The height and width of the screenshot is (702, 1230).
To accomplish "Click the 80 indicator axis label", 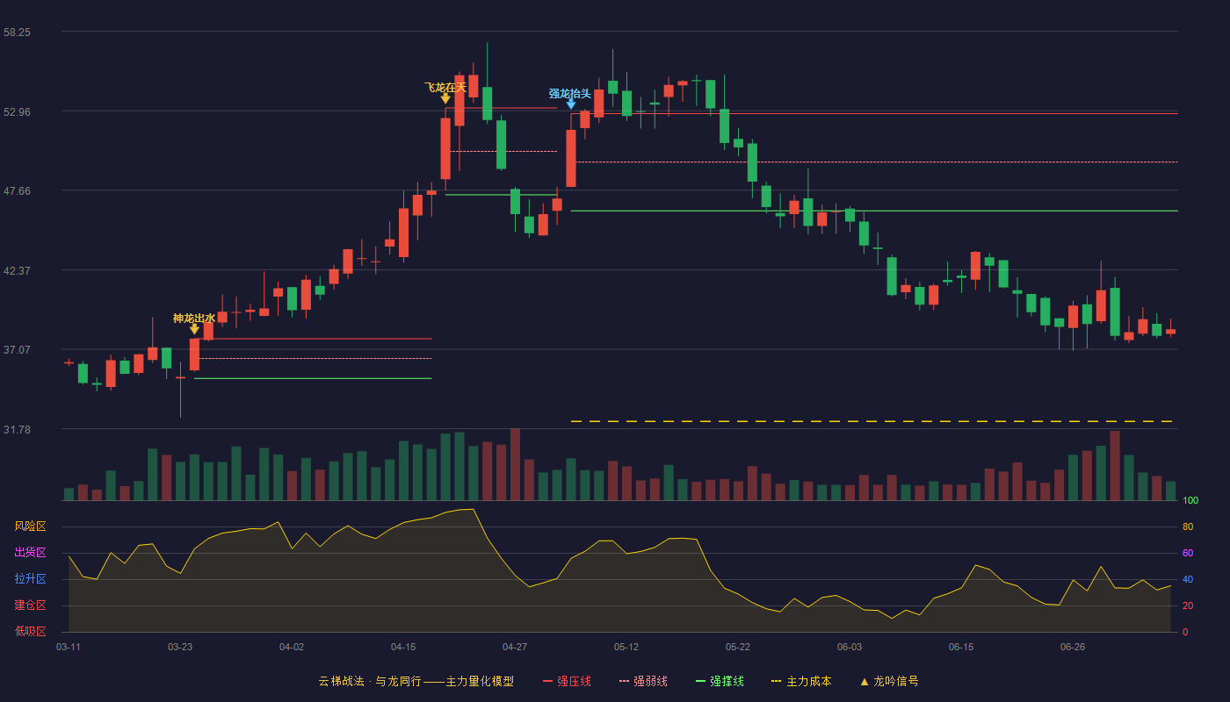I will (x=1188, y=526).
